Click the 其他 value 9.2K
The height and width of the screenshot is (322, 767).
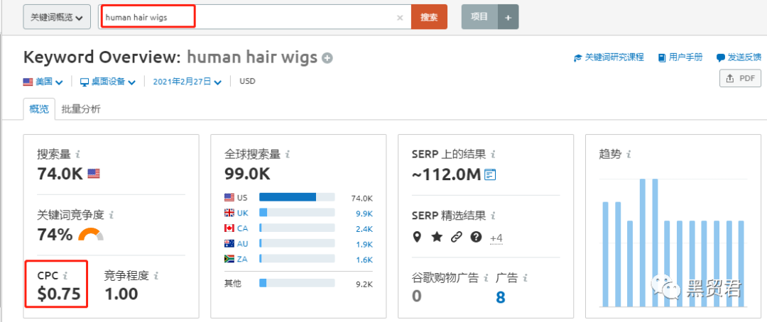[x=364, y=284]
